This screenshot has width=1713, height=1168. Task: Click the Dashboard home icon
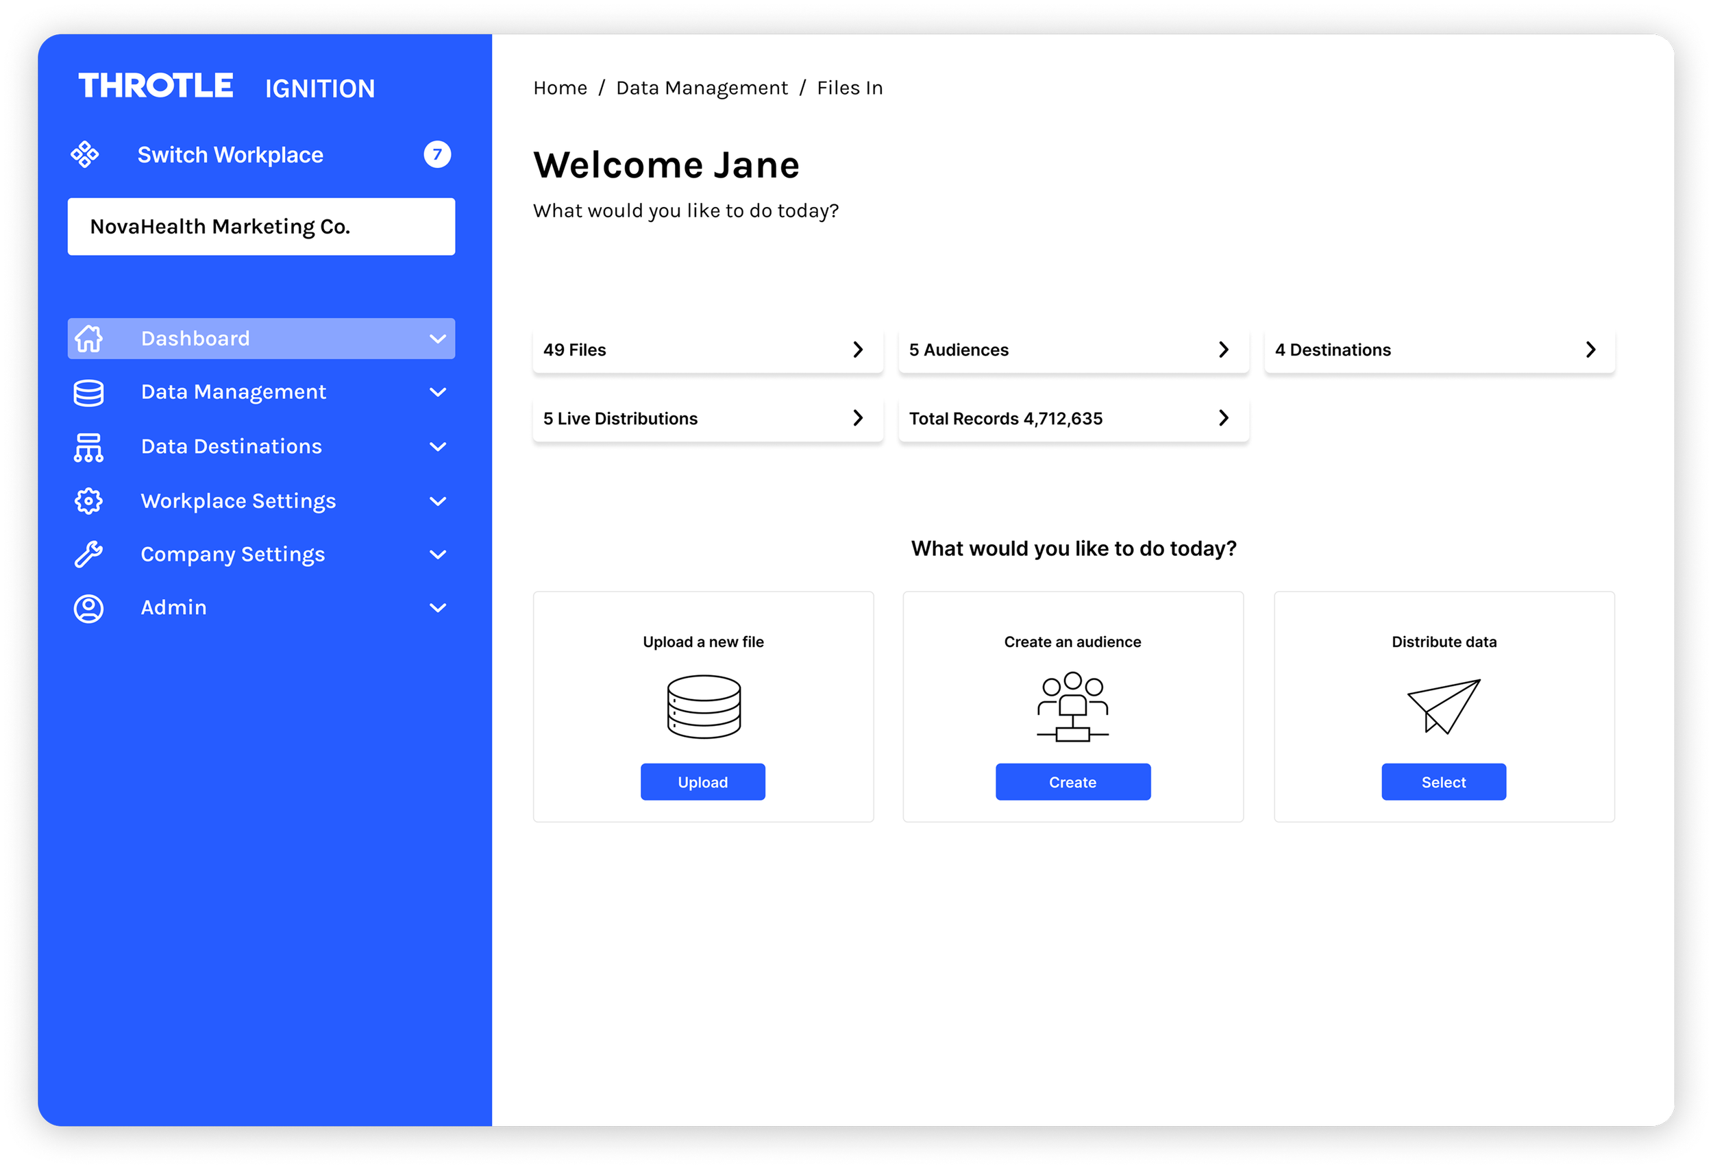88,339
